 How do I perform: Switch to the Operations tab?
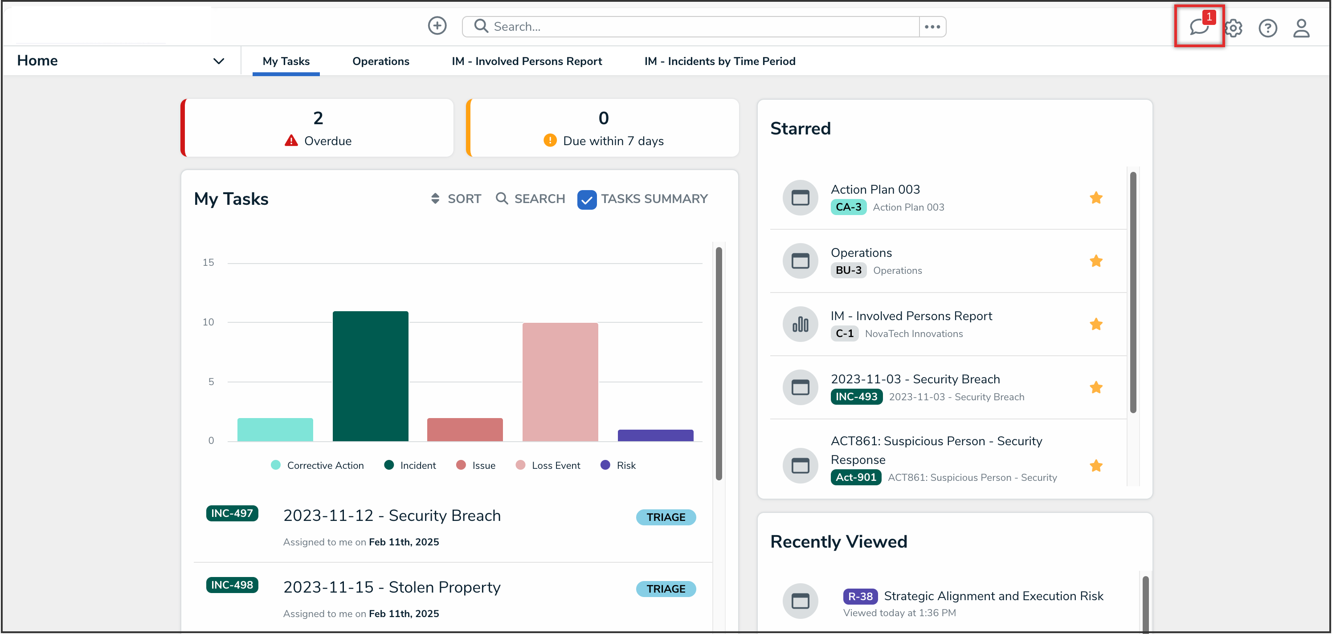click(x=380, y=61)
